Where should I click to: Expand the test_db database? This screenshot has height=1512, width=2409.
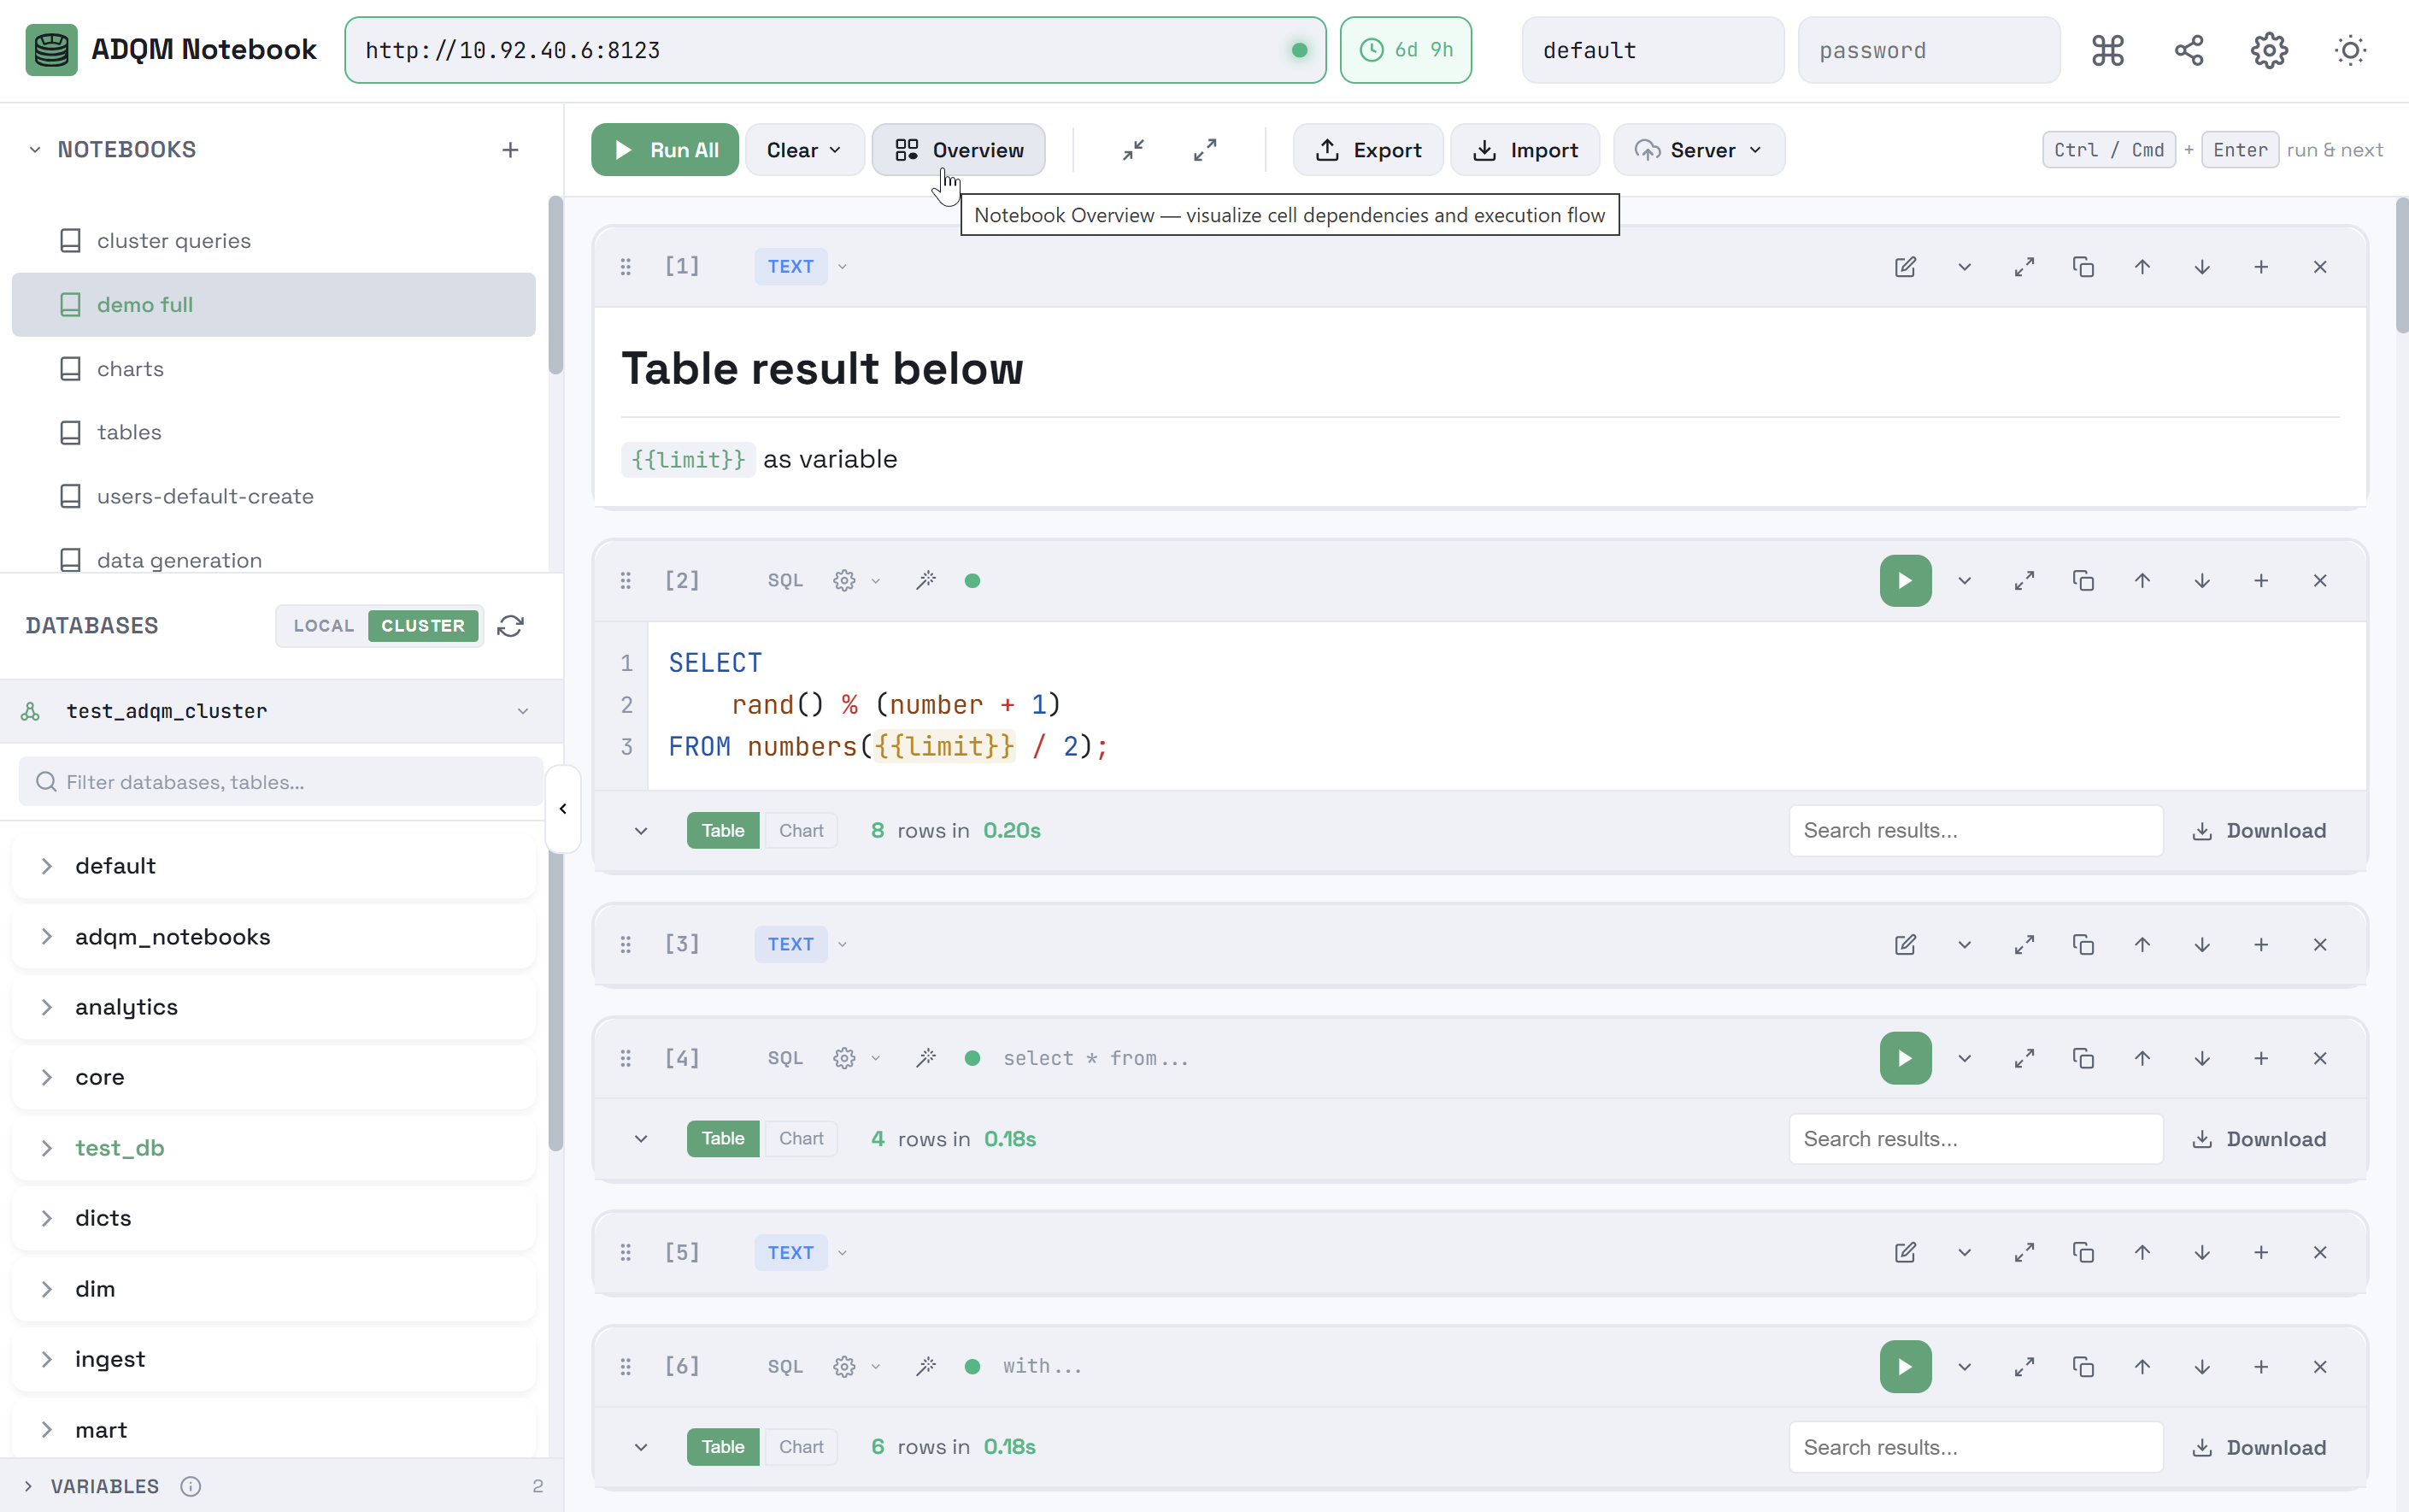click(47, 1148)
